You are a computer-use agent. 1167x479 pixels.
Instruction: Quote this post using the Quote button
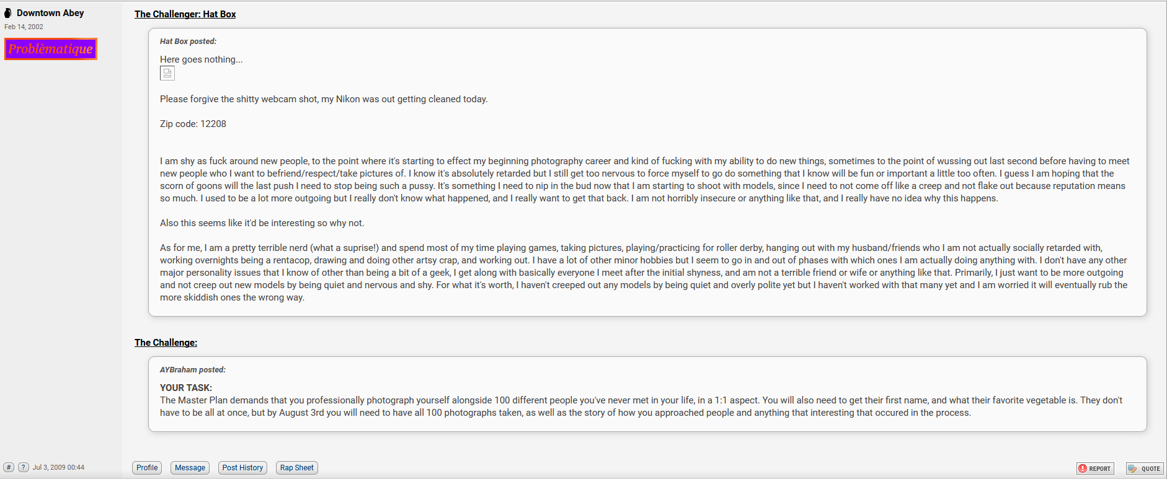pos(1145,468)
